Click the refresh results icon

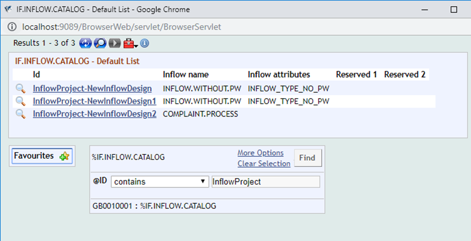(x=86, y=44)
